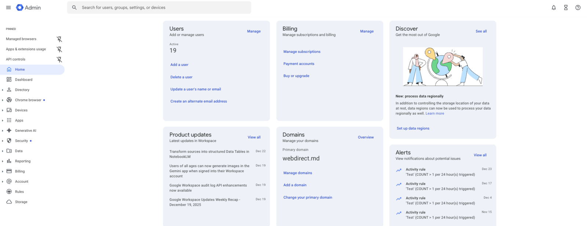Screen dimensions: 587x226
Task: Unpin Managed browsers from sidebar
Action: [59, 39]
